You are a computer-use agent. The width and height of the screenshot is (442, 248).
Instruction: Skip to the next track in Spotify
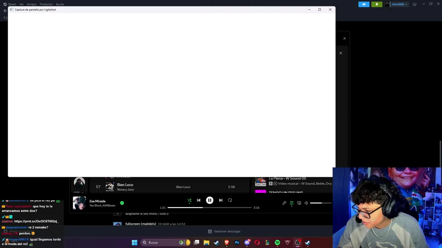tap(221, 200)
